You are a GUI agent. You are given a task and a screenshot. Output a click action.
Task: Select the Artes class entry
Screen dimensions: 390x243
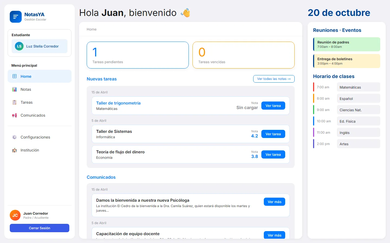359,144
